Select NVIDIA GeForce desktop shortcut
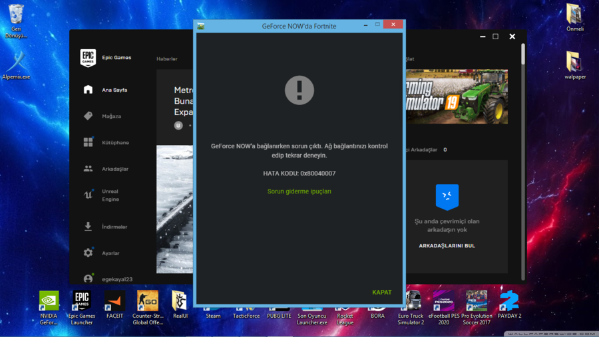Screen dimensions: 599x337 tap(49, 308)
